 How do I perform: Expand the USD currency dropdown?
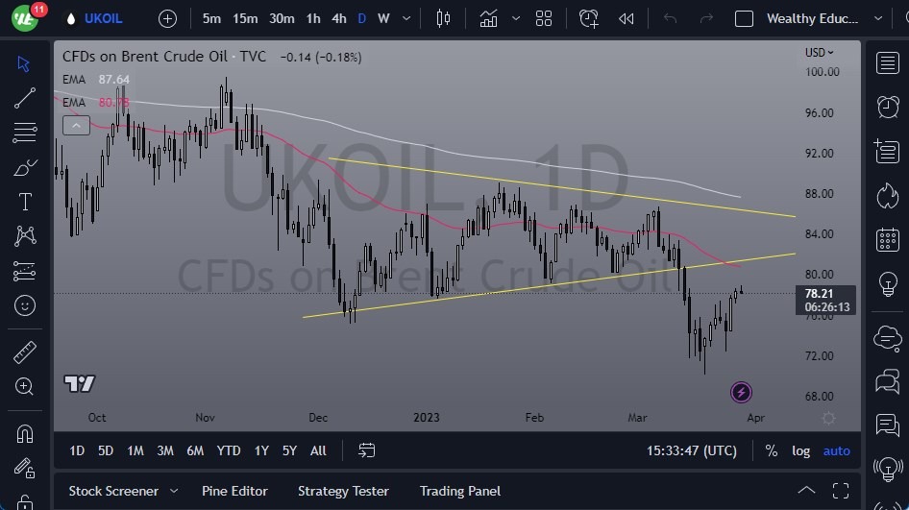819,53
